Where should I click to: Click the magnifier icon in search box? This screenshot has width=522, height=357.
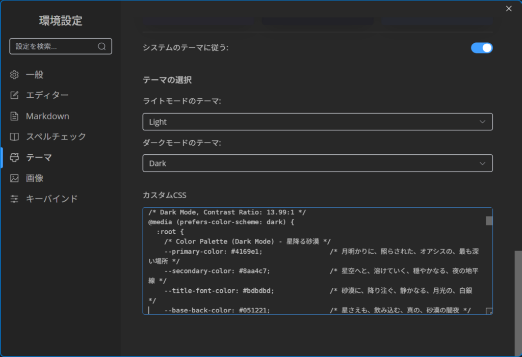click(x=102, y=46)
